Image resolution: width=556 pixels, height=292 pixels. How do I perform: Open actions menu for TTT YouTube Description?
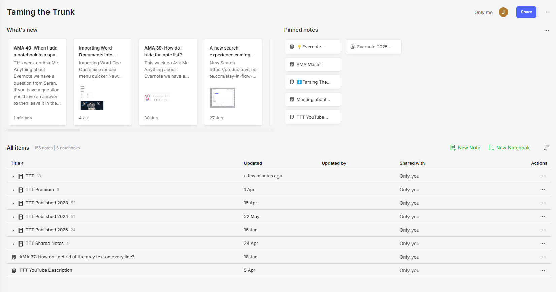click(x=542, y=270)
